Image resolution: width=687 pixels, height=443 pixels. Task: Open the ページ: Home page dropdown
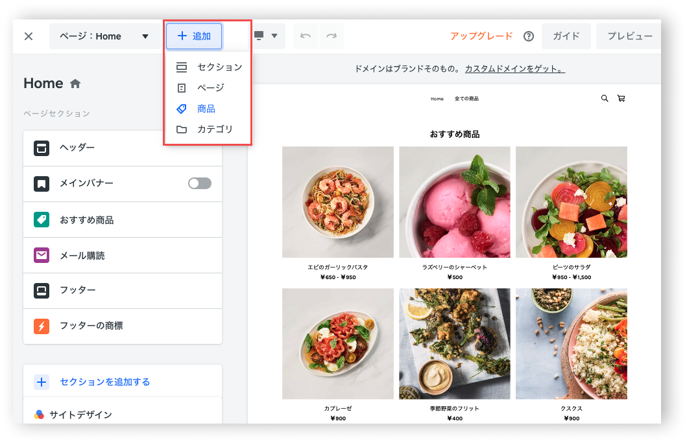pyautogui.click(x=104, y=36)
